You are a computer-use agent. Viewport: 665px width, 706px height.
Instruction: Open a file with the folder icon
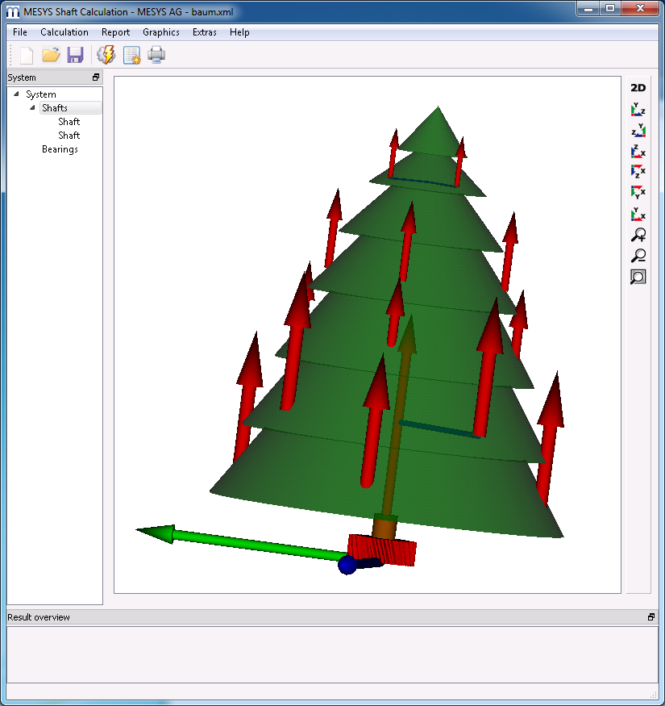click(51, 55)
